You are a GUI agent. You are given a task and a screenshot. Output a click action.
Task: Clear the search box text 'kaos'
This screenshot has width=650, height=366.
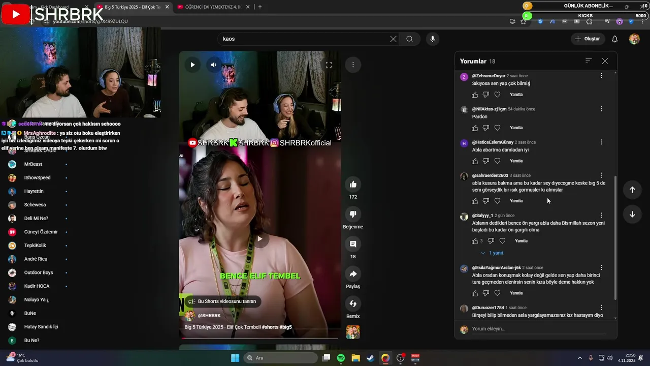(x=393, y=39)
